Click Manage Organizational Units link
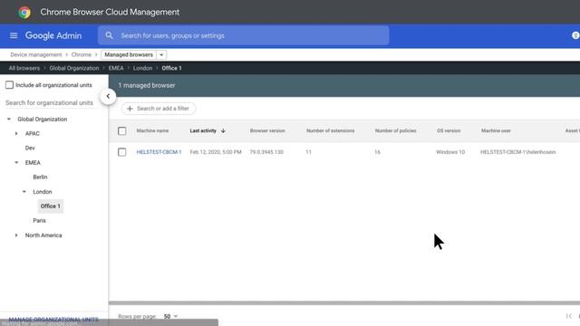The height and width of the screenshot is (326, 580). (x=53, y=320)
